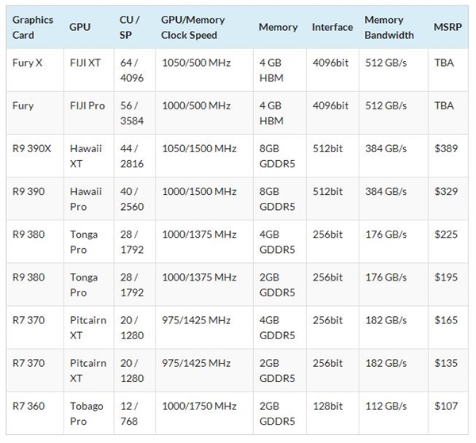Click the "$225" price cell
This screenshot has height=443, width=476.
point(447,234)
